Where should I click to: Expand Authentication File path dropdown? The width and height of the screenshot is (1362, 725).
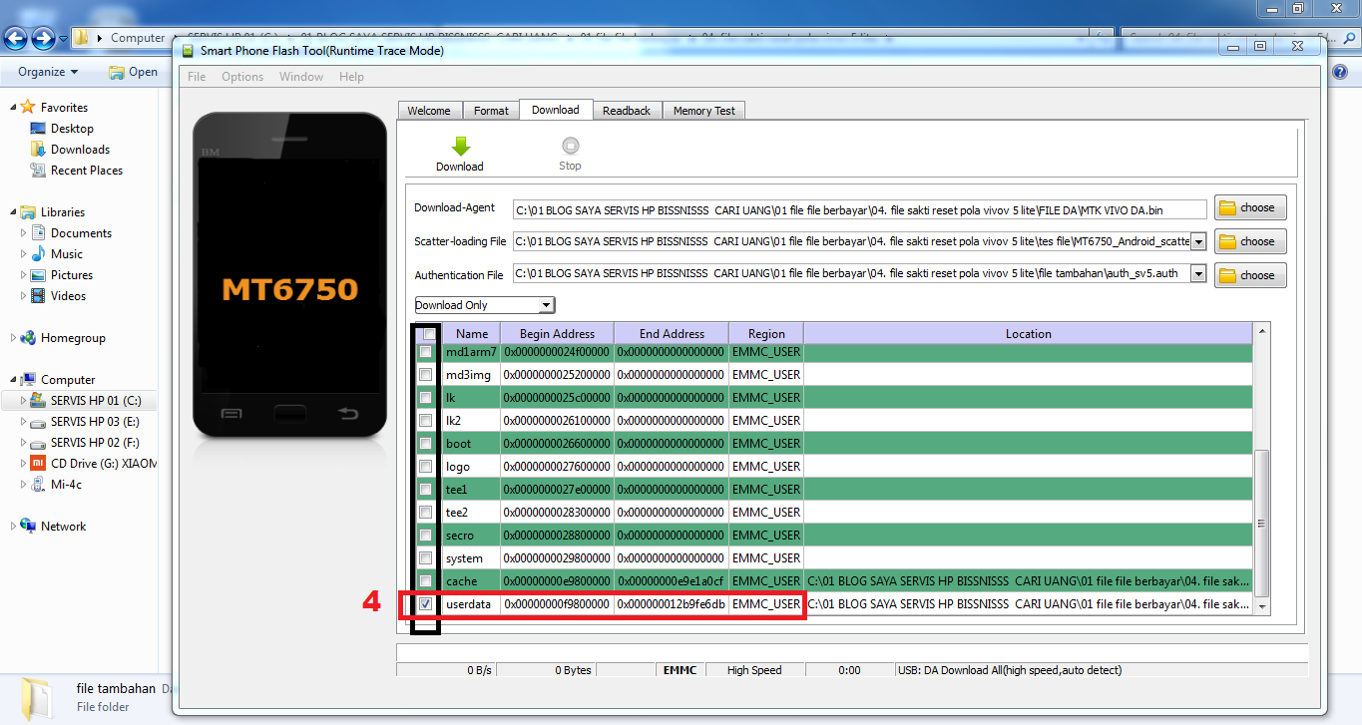(1198, 274)
